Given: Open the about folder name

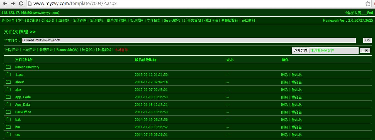Looking at the screenshot, I should click(x=20, y=82).
